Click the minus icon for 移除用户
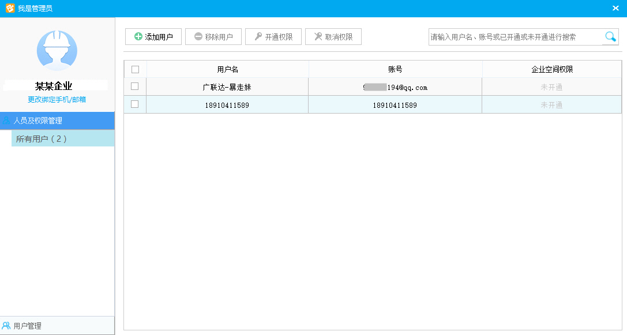The height and width of the screenshot is (335, 627). pos(198,37)
